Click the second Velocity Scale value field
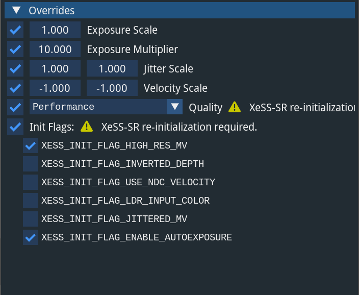 (112, 88)
